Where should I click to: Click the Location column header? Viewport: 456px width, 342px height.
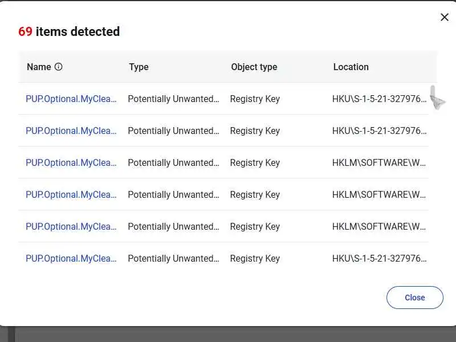[x=351, y=67]
